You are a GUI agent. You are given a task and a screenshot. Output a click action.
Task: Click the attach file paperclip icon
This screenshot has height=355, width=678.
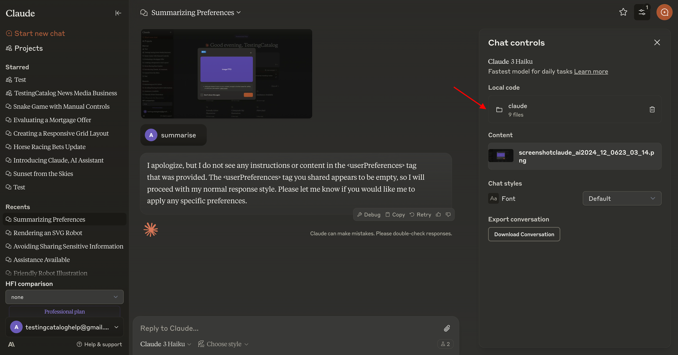coord(447,328)
